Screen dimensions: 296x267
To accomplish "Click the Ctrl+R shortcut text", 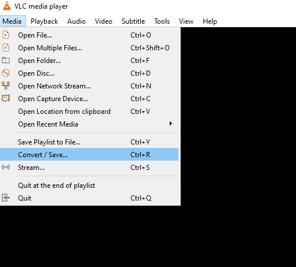I will [x=140, y=155].
